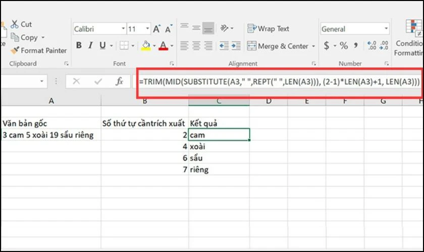
Task: Select column G header
Action: (383, 101)
